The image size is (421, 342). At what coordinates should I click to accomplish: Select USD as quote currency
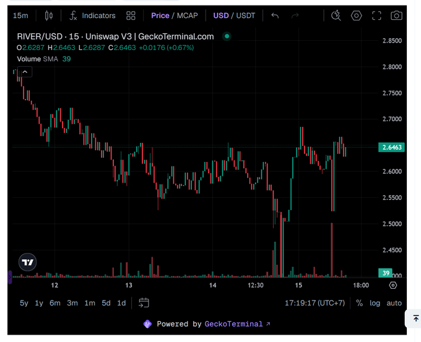220,15
